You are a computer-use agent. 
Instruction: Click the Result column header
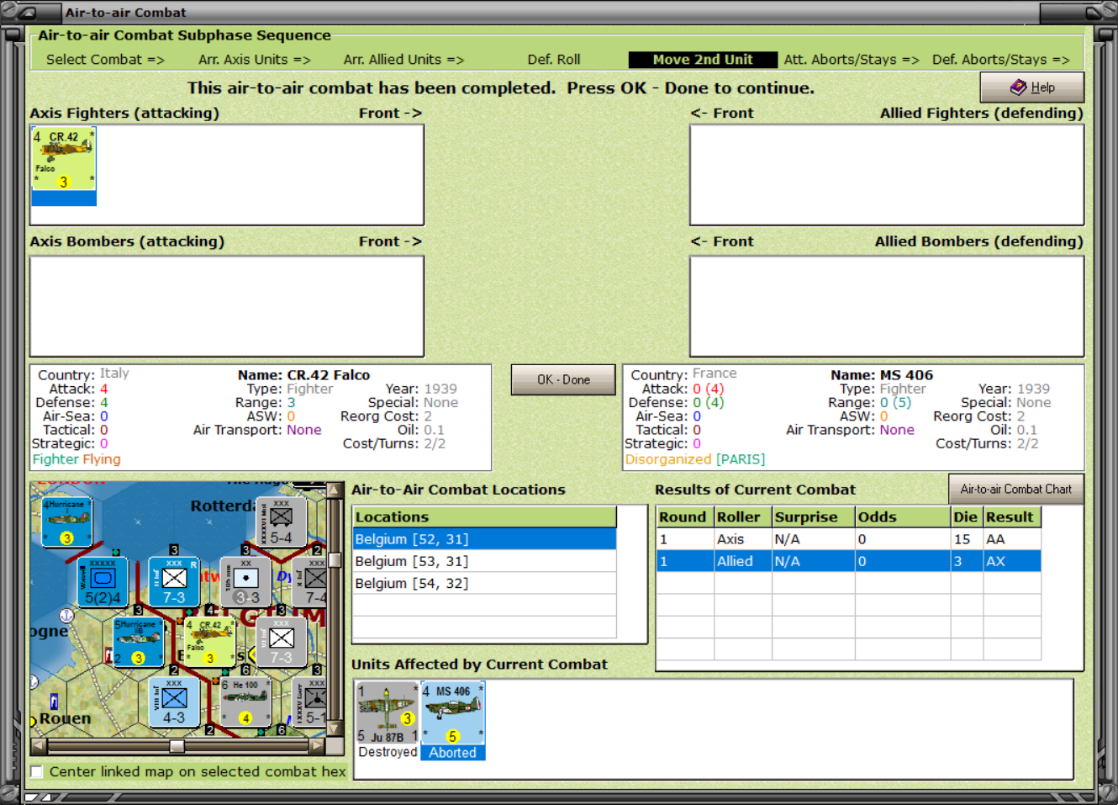[1012, 517]
